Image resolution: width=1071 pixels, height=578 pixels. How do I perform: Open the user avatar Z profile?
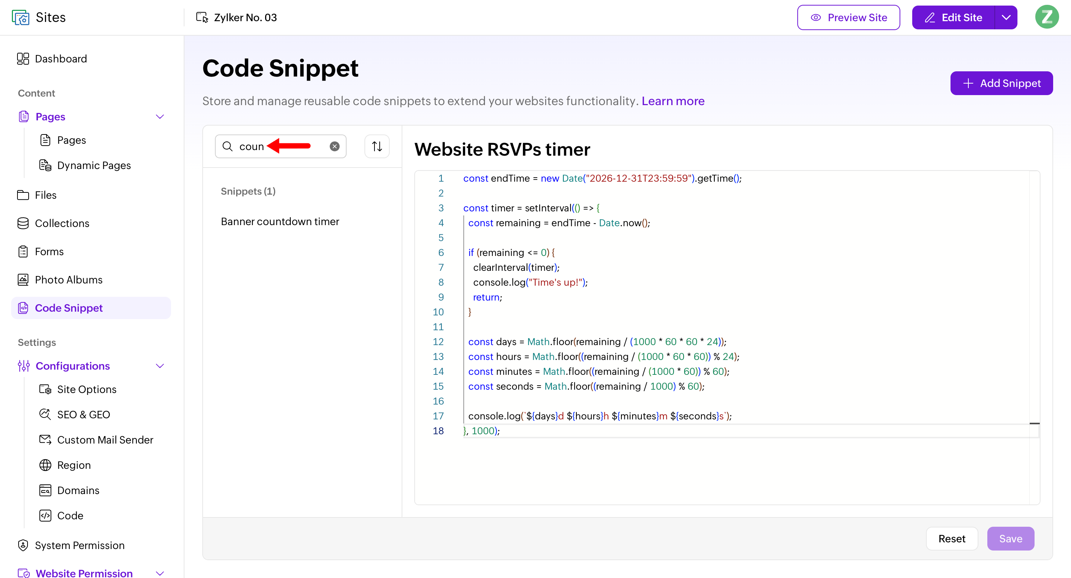click(1046, 17)
